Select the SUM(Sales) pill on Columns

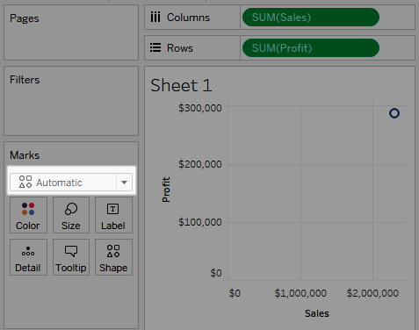click(311, 18)
